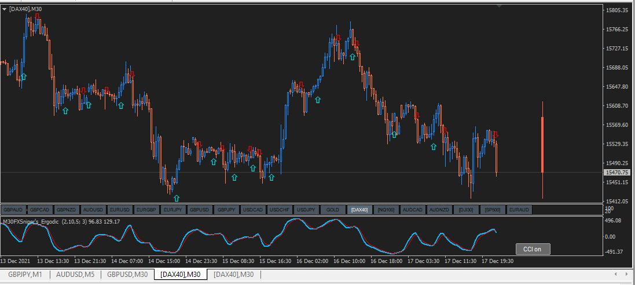This screenshot has width=635, height=285.
Task: Click the [DAX40],M30 chart title text
Action: coord(25,9)
